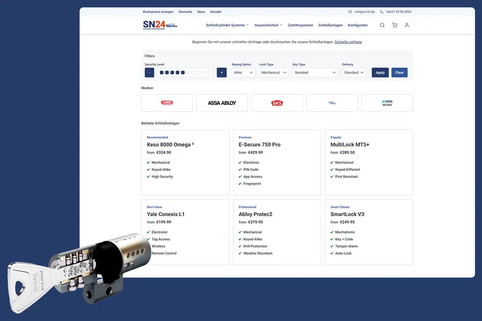The width and height of the screenshot is (482, 321).
Task: Open the search magnifier icon
Action: [382, 25]
